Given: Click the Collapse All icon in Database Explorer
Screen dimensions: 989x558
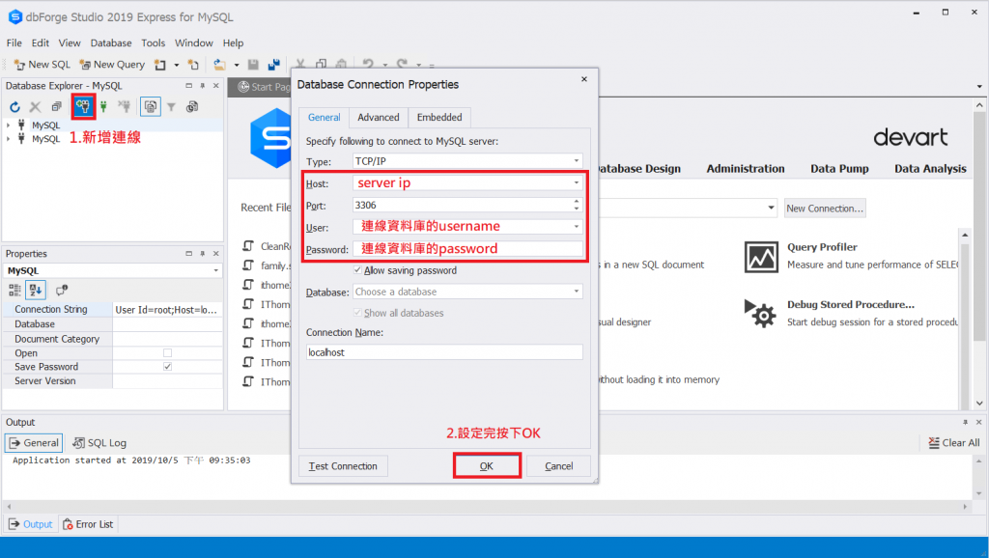Looking at the screenshot, I should point(57,106).
